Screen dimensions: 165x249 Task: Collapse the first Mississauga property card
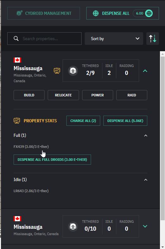[145, 71]
